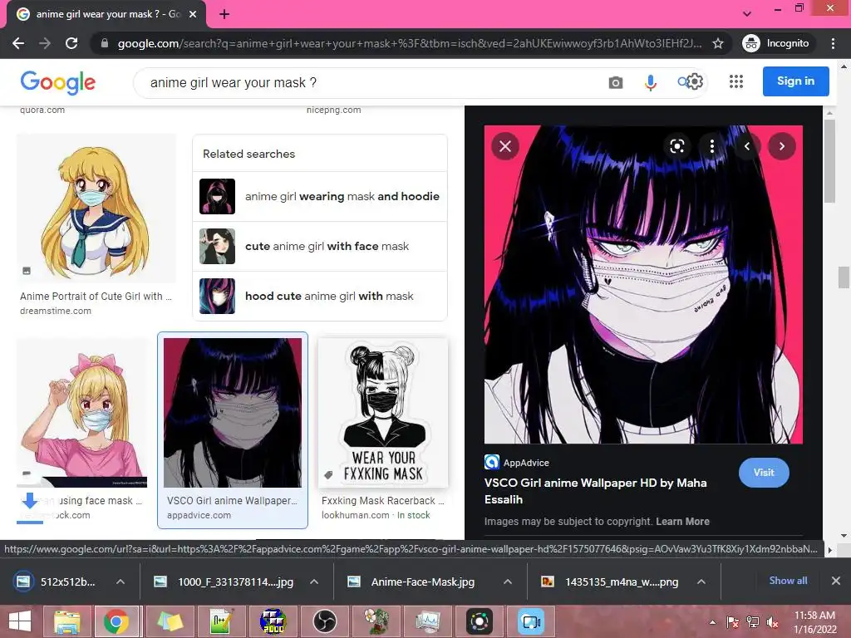Close the 'anime girl wear your mask' tab
The width and height of the screenshot is (851, 638).
pos(193,14)
